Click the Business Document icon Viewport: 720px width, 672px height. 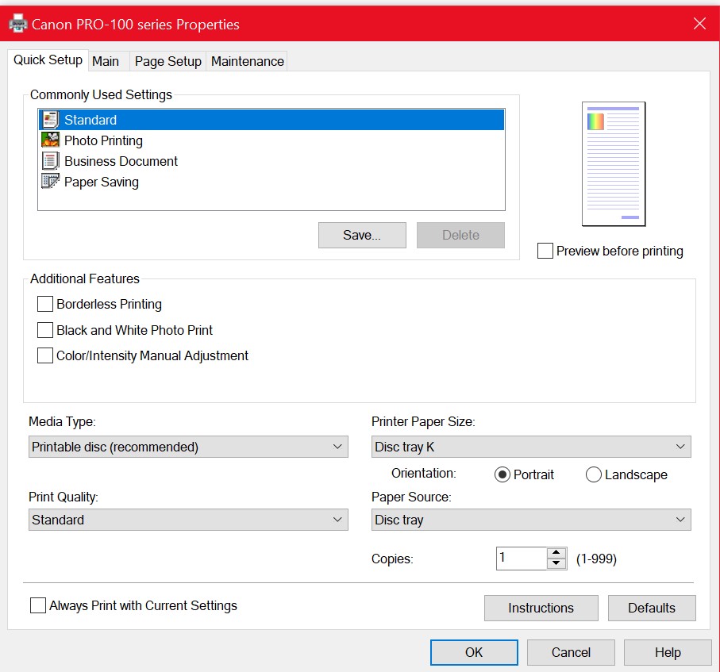tap(51, 161)
